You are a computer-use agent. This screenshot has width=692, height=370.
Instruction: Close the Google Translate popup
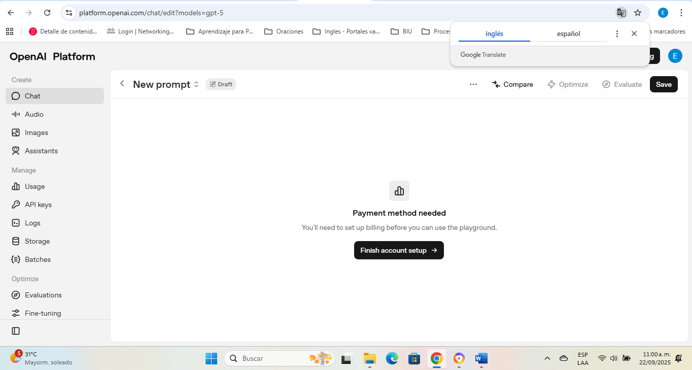click(634, 33)
